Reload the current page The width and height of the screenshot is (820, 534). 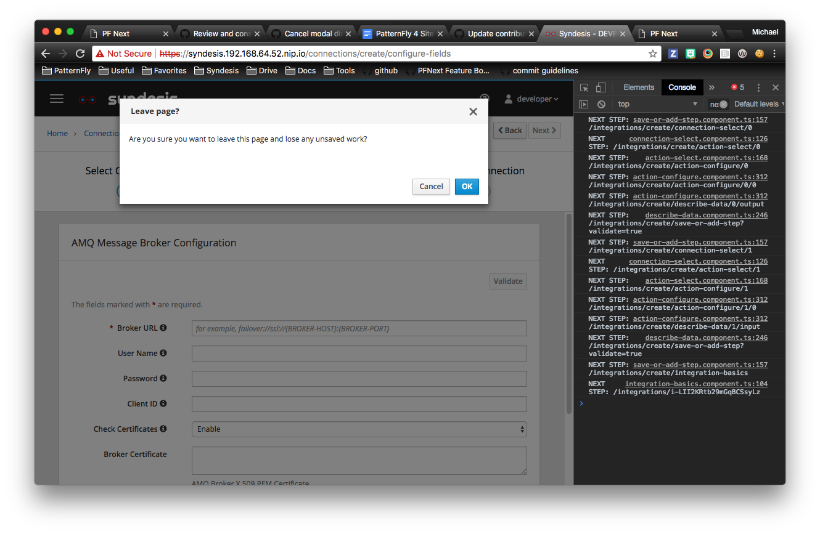click(x=80, y=54)
